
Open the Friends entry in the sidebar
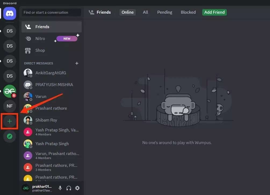(x=52, y=27)
